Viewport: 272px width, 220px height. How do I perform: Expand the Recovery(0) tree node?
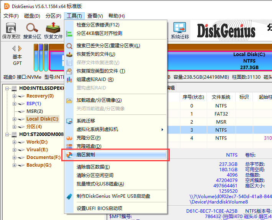(15, 96)
